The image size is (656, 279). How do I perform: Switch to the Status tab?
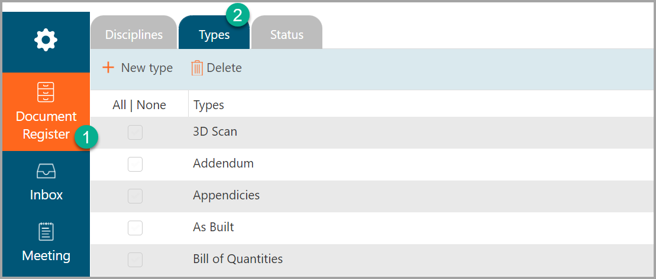tap(286, 35)
